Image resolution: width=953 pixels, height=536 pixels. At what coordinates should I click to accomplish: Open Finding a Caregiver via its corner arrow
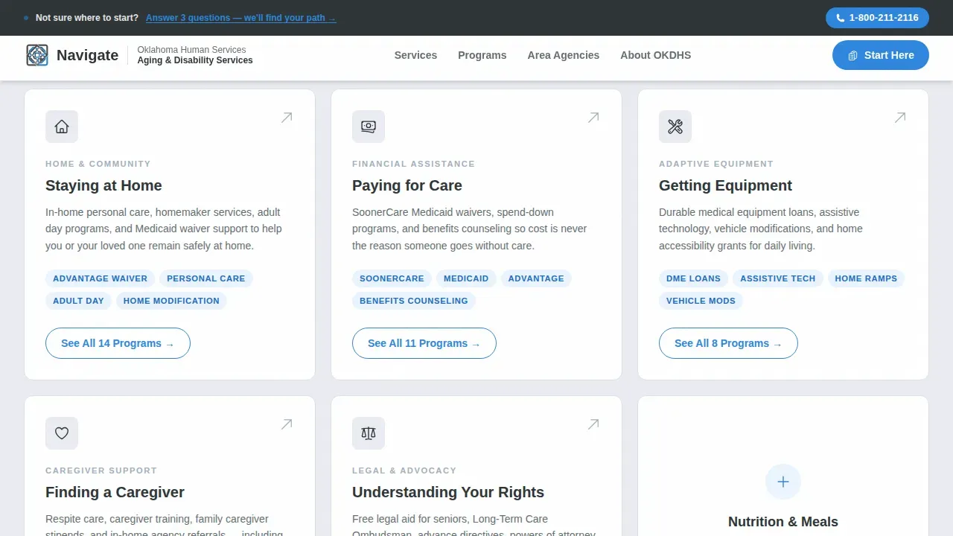[x=287, y=424]
